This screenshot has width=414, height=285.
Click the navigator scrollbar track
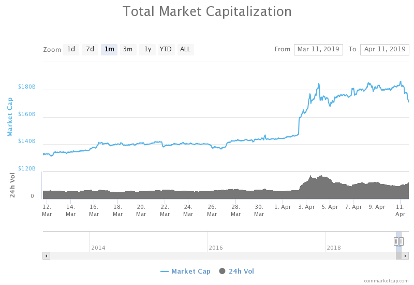point(207,255)
